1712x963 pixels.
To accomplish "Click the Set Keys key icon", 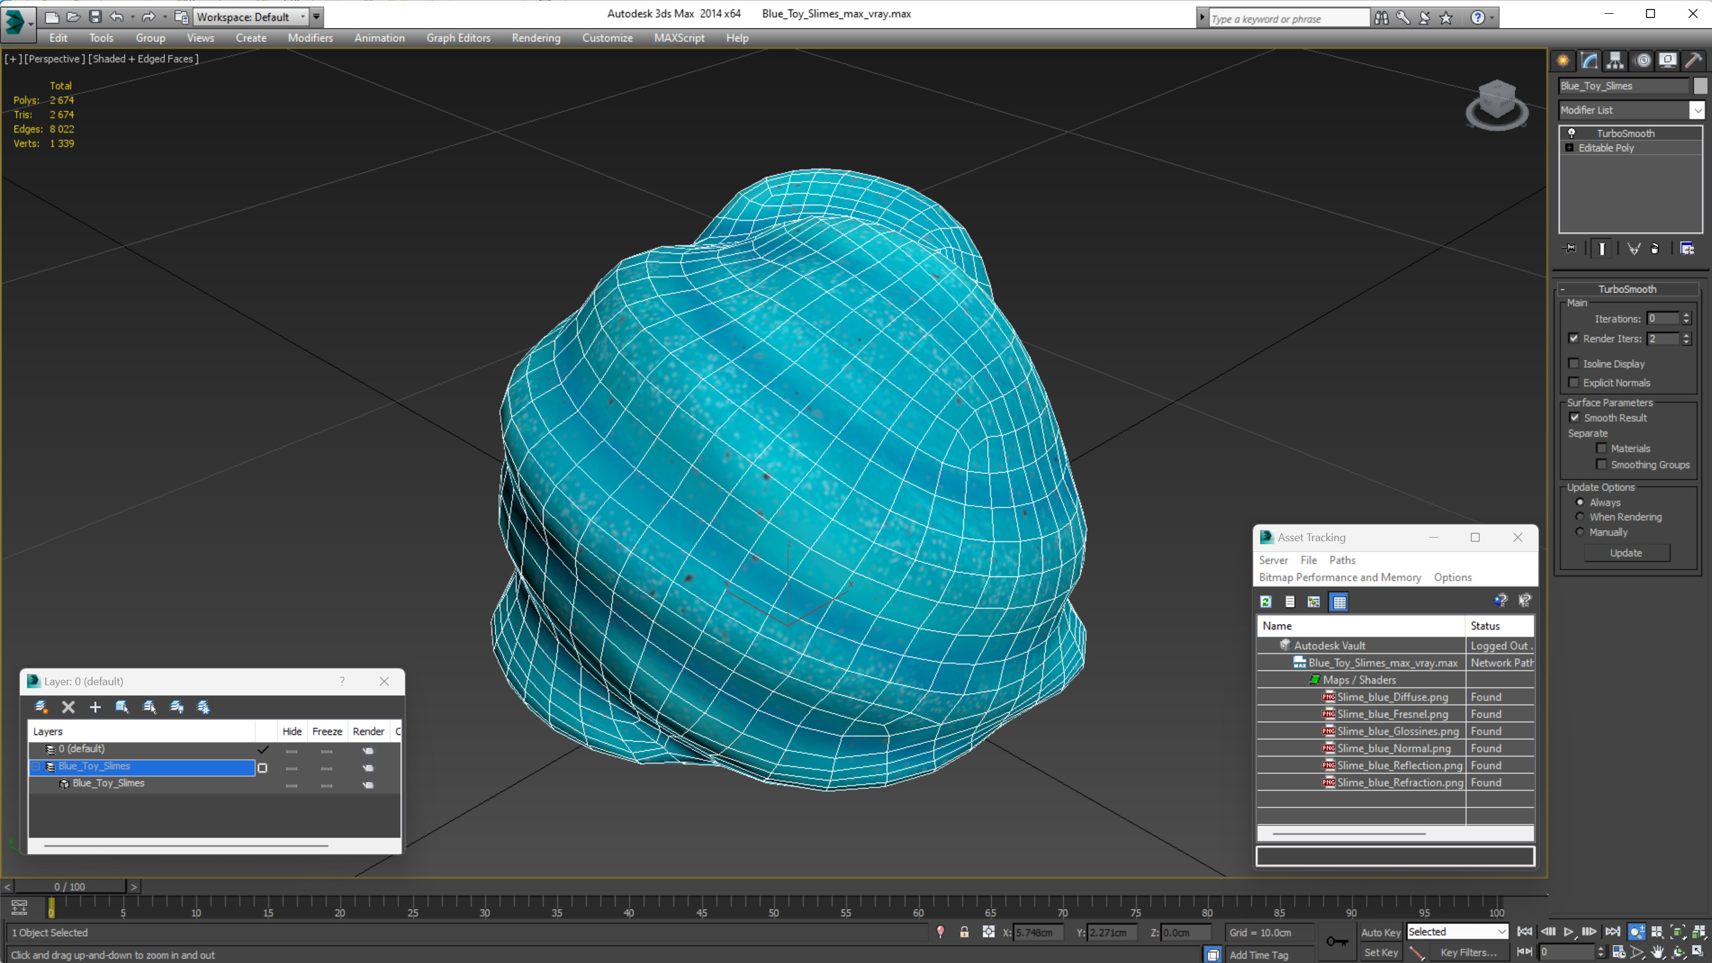I will 1337,941.
